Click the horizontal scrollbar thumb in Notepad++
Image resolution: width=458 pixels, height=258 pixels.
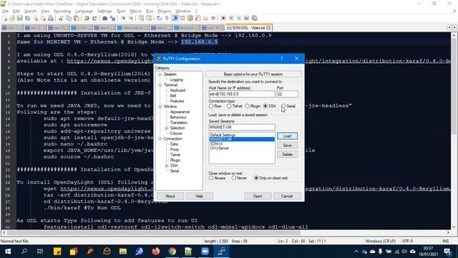(x=154, y=233)
